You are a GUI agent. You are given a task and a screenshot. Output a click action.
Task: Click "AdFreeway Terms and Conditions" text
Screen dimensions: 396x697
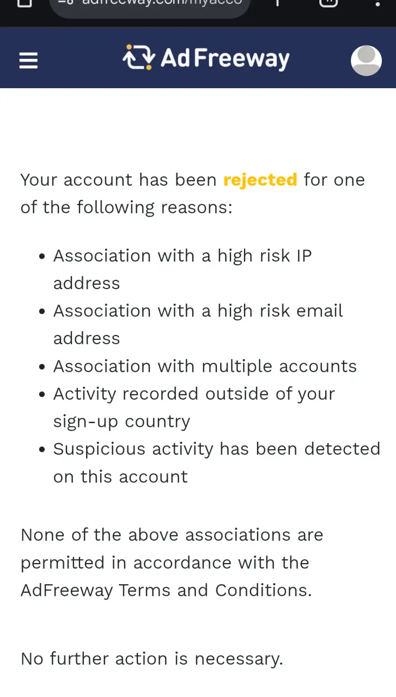coord(166,590)
